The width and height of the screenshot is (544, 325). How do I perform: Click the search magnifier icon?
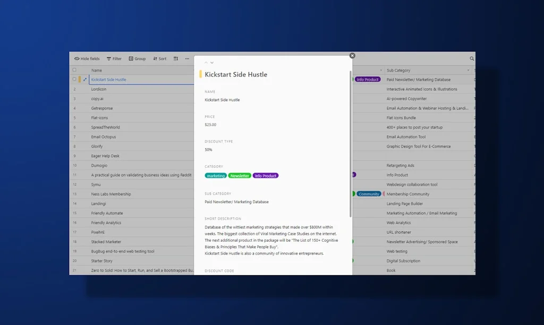pyautogui.click(x=472, y=59)
